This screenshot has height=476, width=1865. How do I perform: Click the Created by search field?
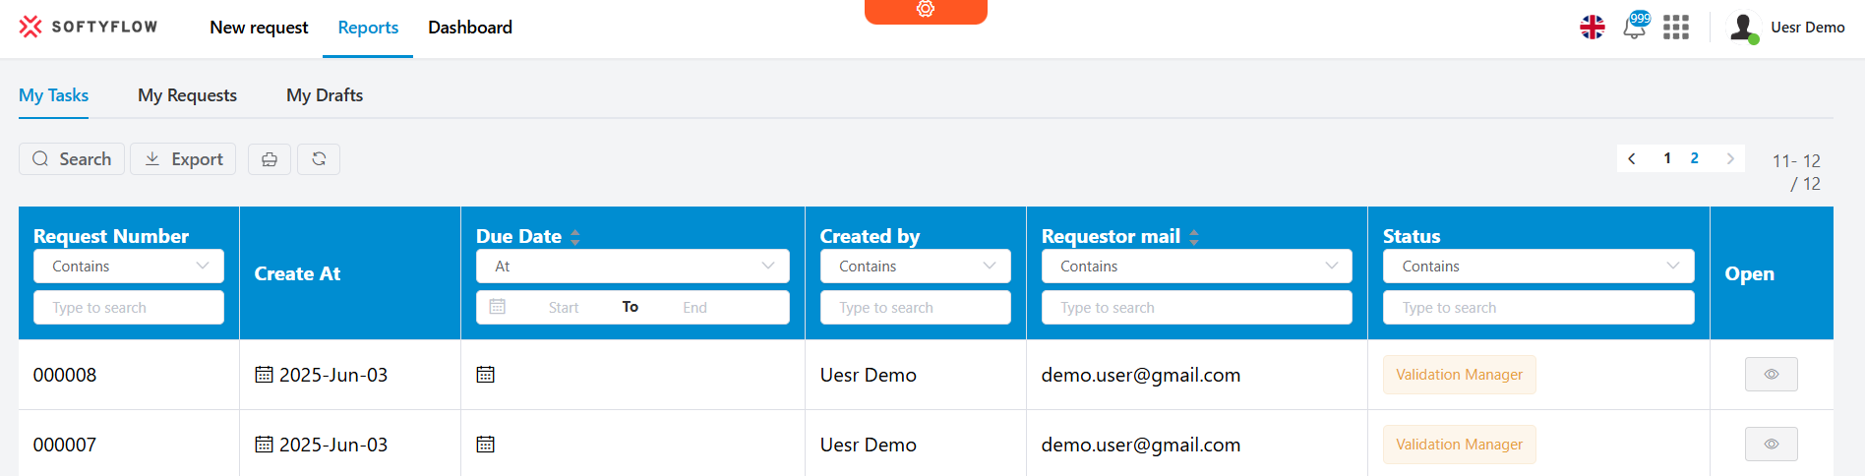[x=915, y=308]
